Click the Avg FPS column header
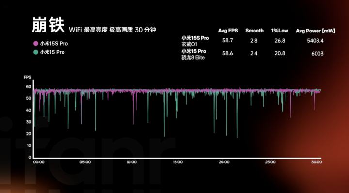This screenshot has width=349, height=193. 228,31
